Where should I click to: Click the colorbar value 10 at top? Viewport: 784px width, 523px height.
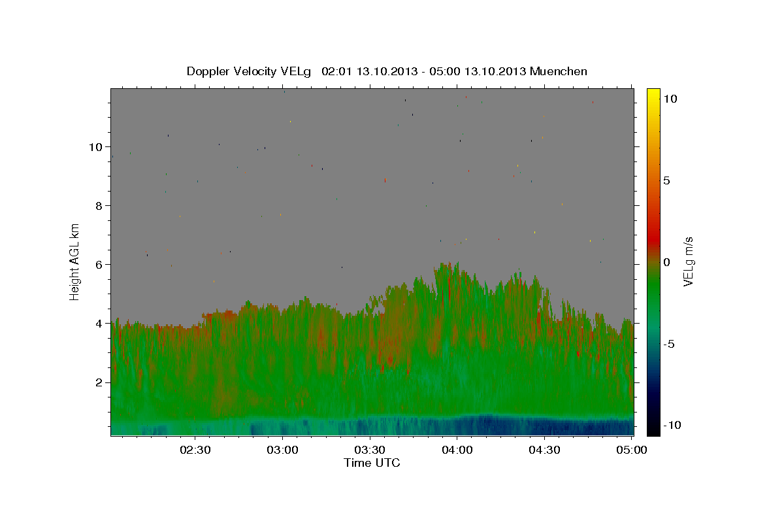click(670, 99)
